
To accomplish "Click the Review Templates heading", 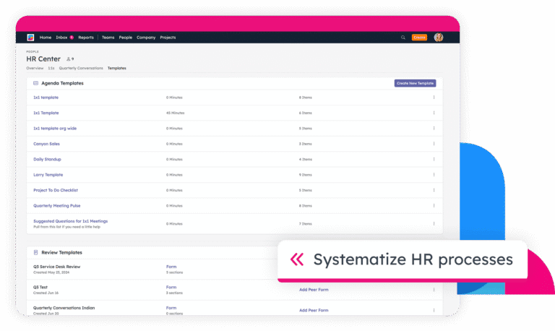I will 61,252.
